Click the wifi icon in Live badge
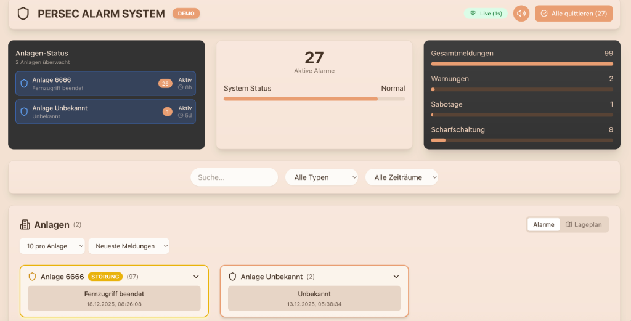The width and height of the screenshot is (631, 321). (473, 14)
